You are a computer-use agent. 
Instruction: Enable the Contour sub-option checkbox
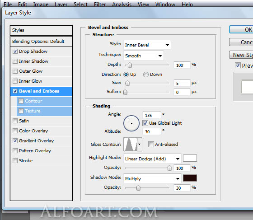pyautogui.click(x=21, y=101)
